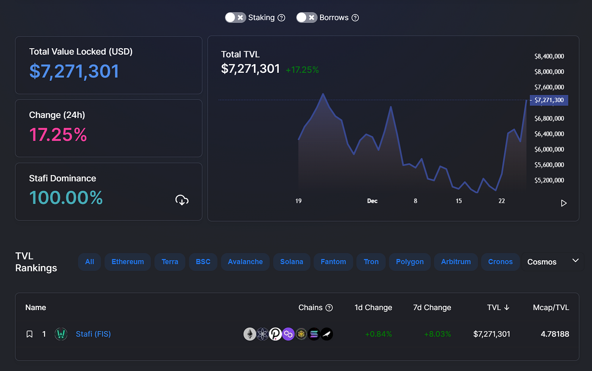Viewport: 592px width, 371px height.
Task: Toggle the Staking switch on
Action: [235, 17]
